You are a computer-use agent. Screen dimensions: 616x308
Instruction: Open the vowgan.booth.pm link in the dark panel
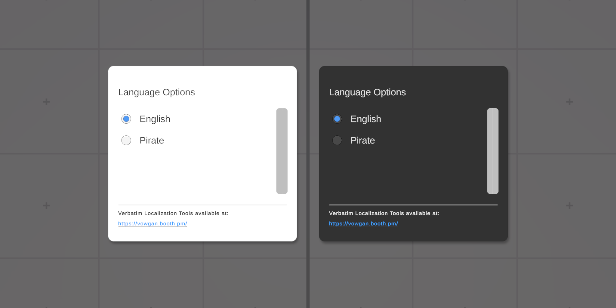363,224
